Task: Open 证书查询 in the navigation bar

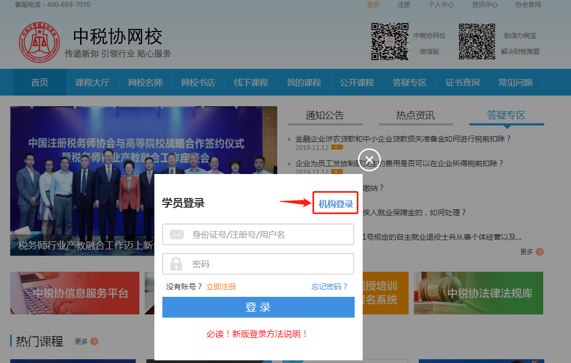Action: pos(463,83)
